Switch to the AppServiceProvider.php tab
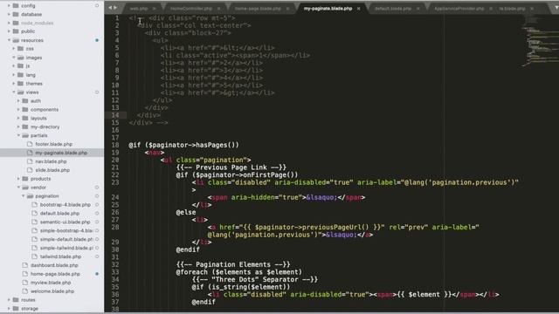 point(459,8)
